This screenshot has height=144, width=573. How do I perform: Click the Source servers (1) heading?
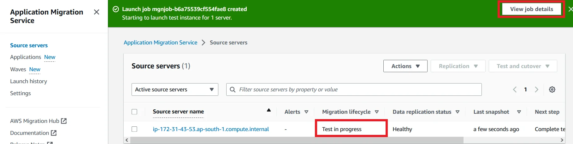161,66
